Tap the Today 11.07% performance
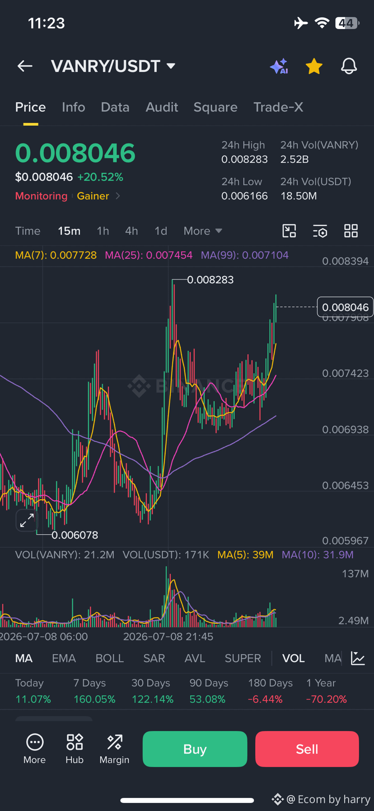 [33, 691]
